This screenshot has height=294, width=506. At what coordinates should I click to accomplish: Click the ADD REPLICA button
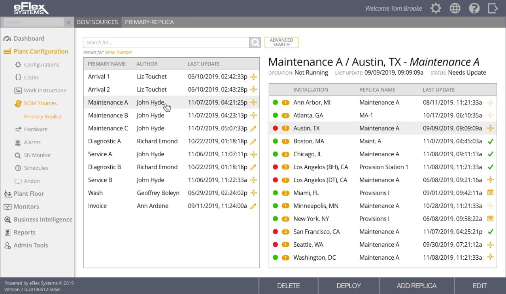[x=417, y=286]
